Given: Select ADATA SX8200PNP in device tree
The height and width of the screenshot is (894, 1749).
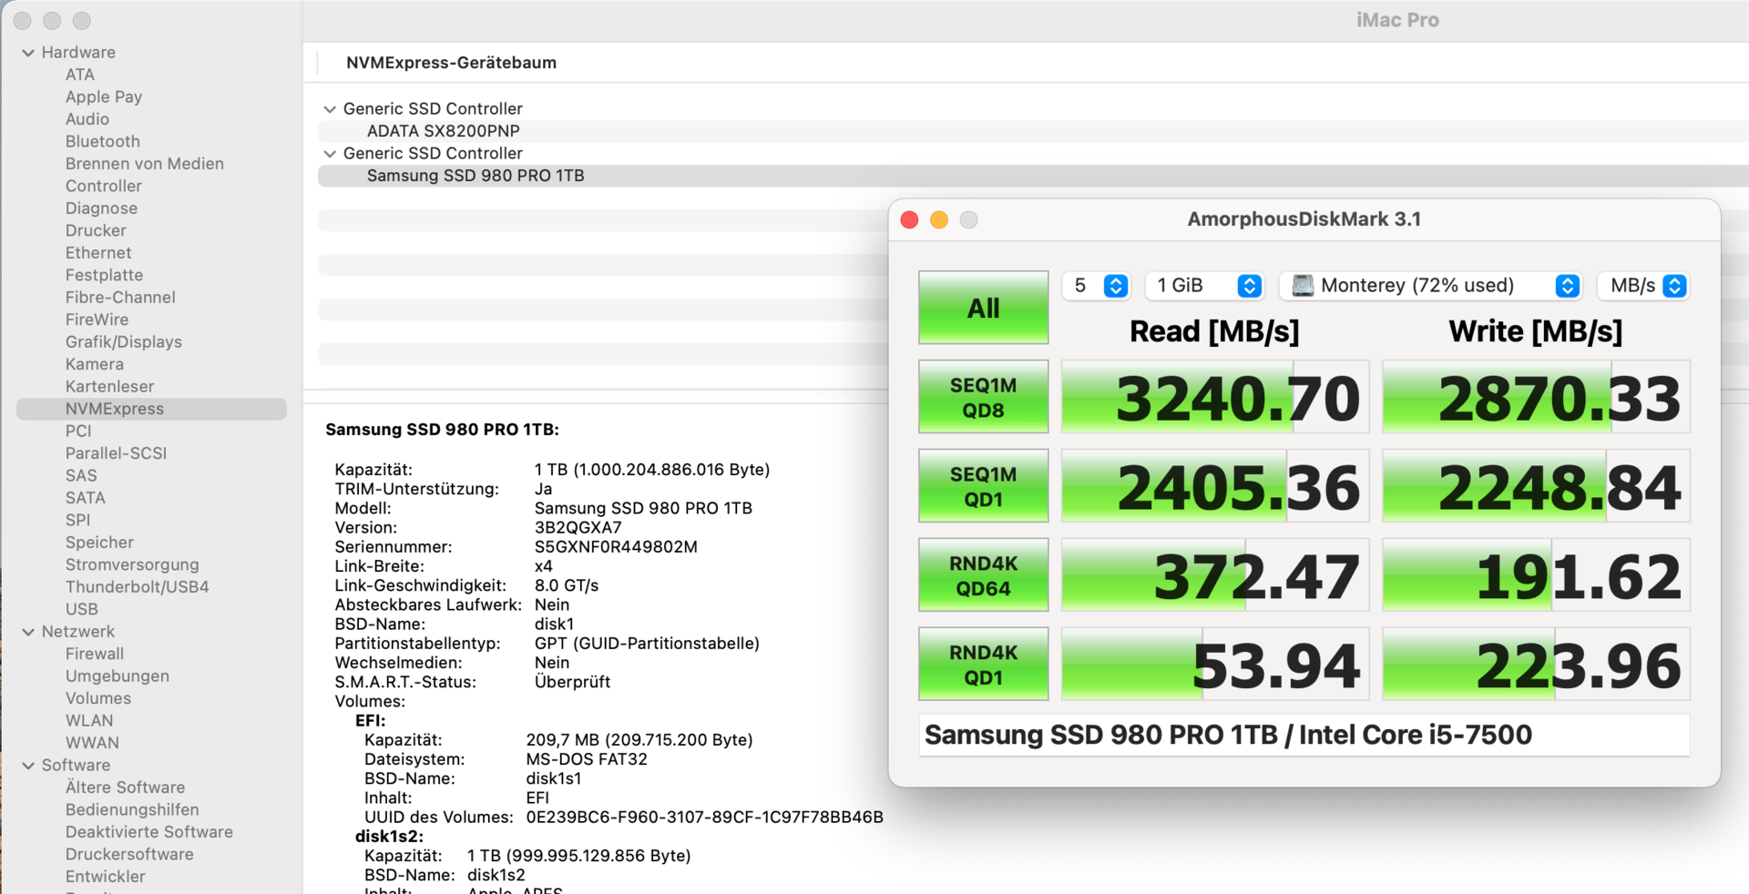Looking at the screenshot, I should (x=444, y=131).
